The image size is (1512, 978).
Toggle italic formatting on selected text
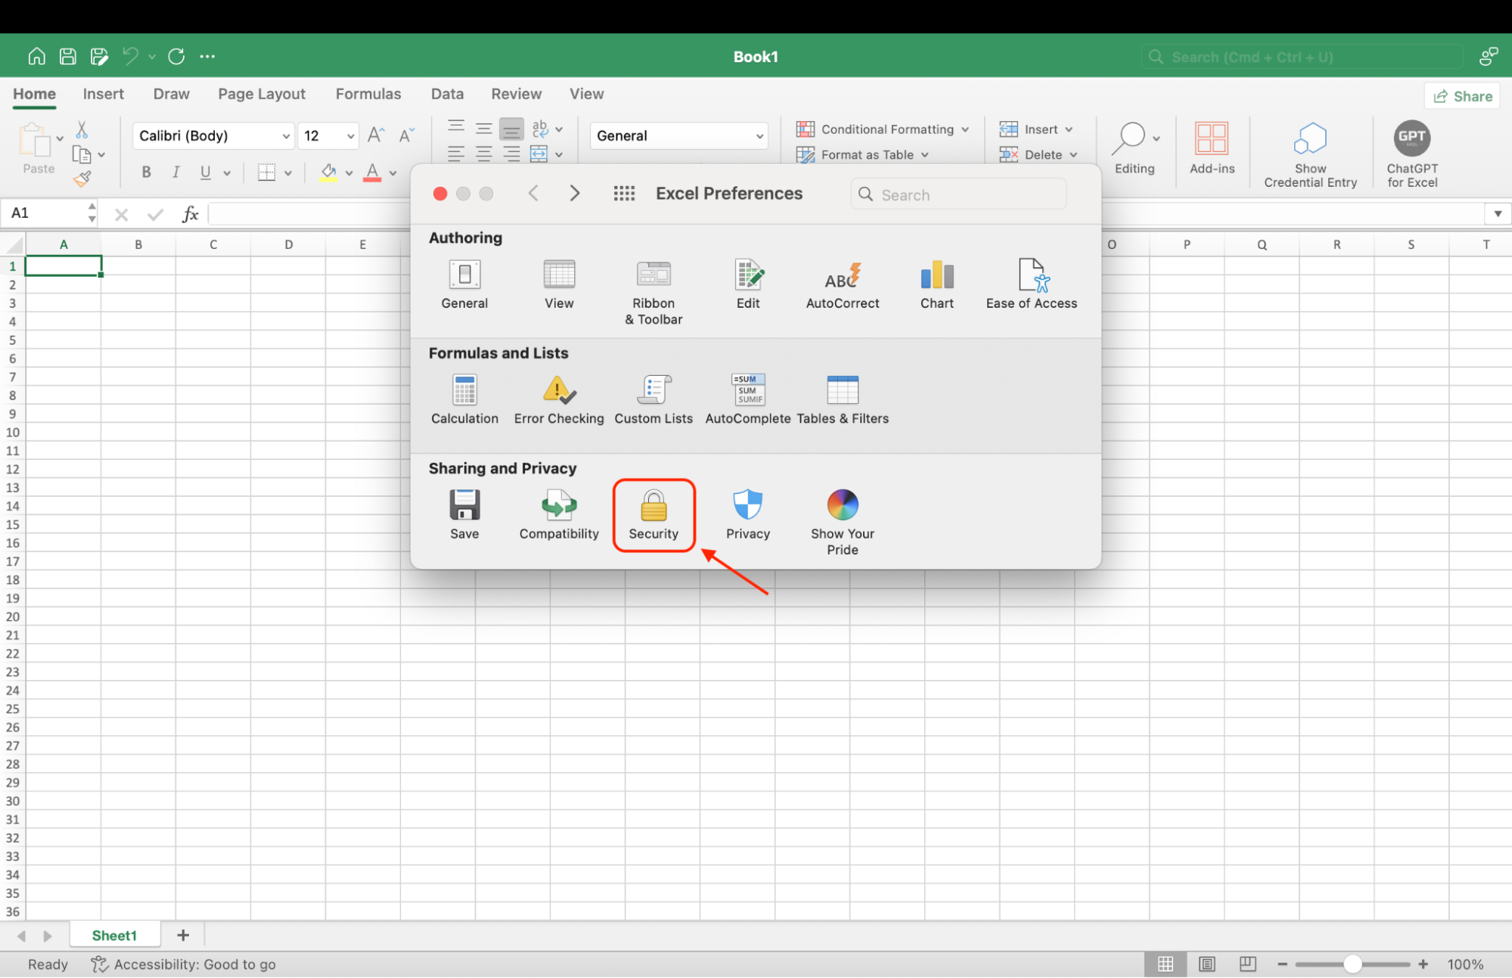tap(175, 172)
